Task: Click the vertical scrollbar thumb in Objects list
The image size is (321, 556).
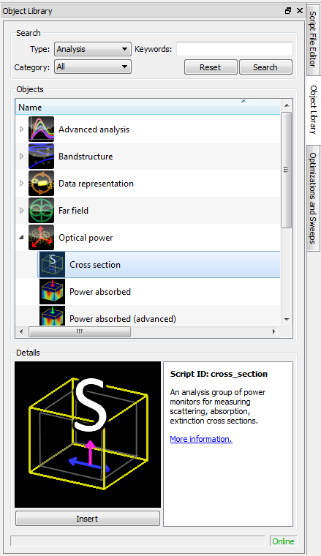Action: pyautogui.click(x=287, y=170)
